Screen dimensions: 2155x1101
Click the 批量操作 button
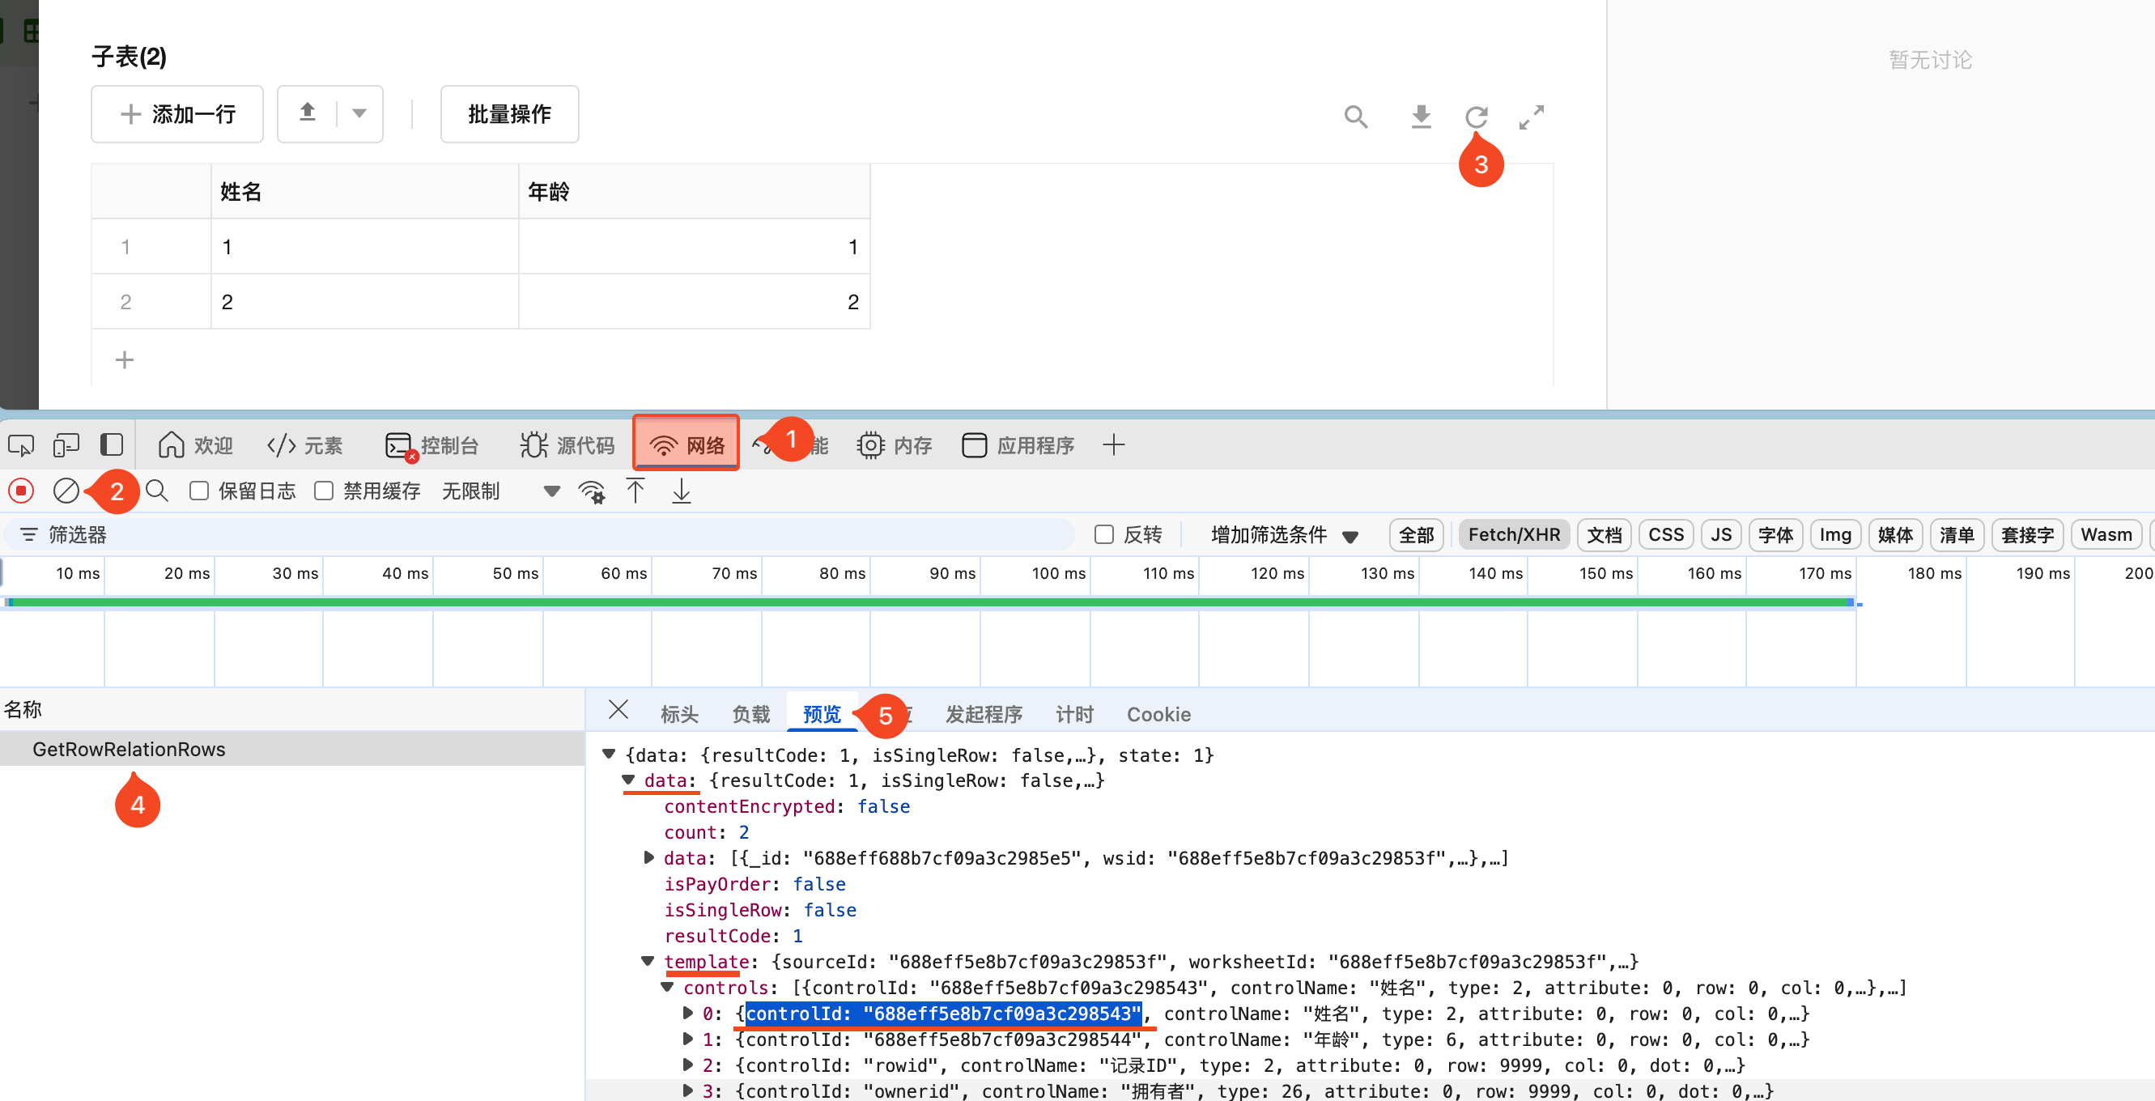coord(508,114)
